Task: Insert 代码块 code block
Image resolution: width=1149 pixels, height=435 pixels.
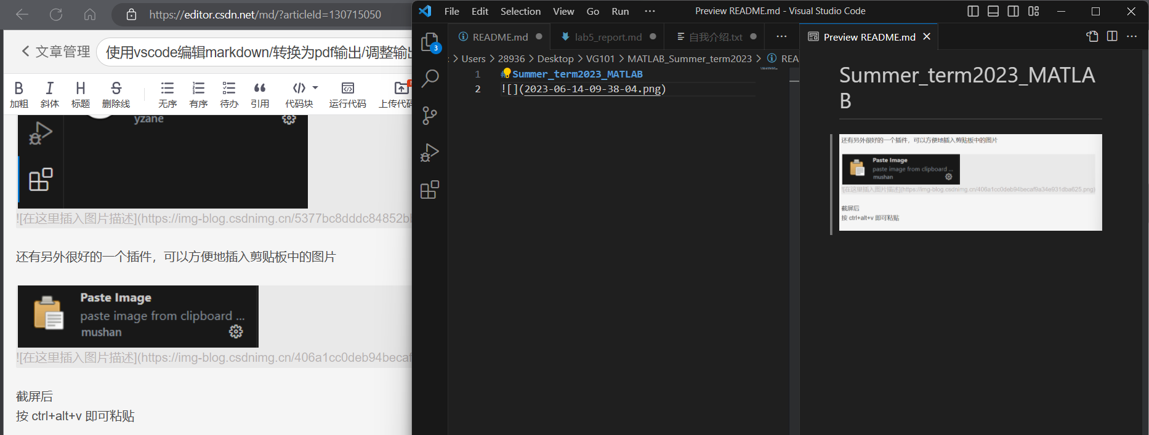Action: (299, 95)
